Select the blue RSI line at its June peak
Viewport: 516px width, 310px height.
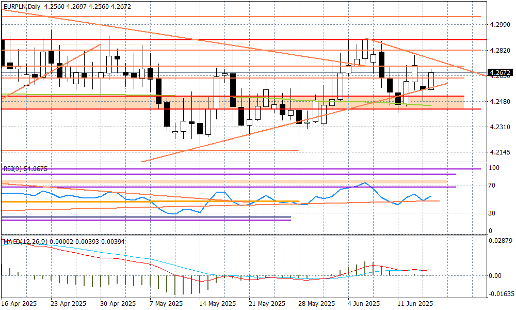[x=364, y=183]
